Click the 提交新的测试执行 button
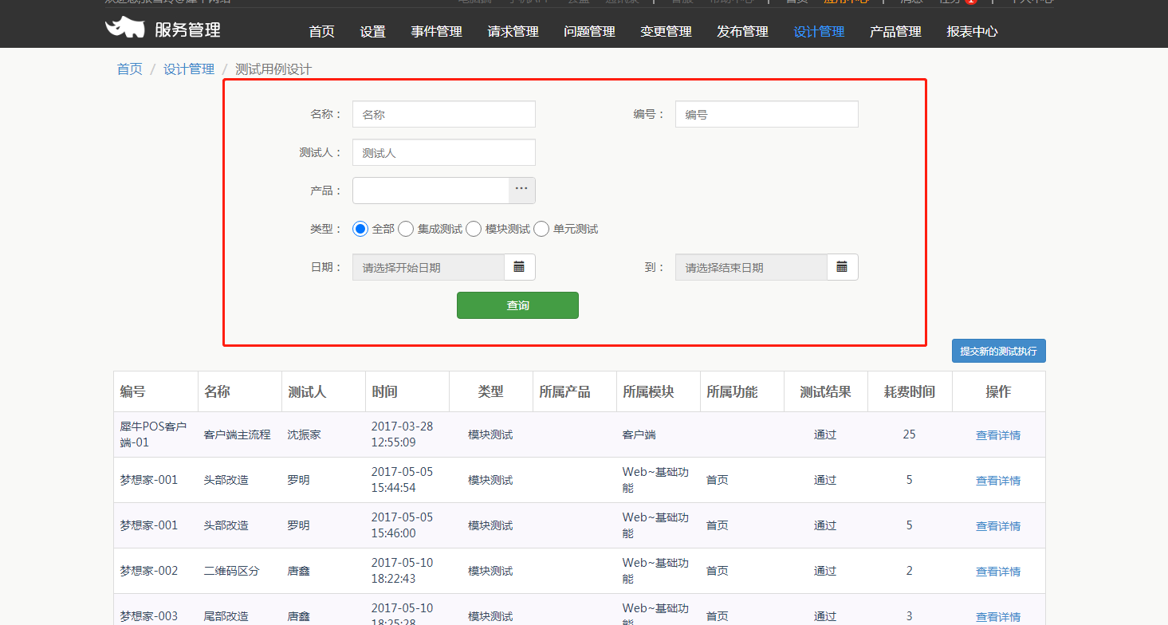 998,351
